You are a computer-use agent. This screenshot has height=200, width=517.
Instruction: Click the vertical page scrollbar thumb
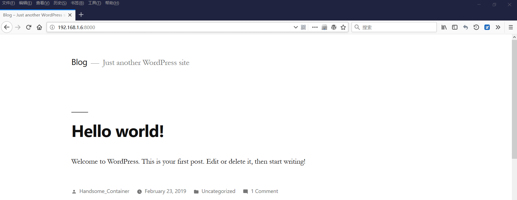(514, 99)
